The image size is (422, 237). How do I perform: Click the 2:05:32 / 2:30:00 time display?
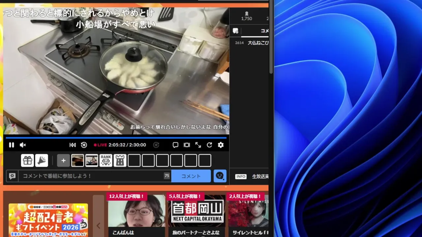[127, 145]
